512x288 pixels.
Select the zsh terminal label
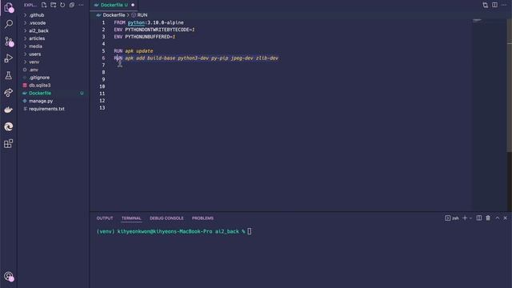[x=452, y=218]
